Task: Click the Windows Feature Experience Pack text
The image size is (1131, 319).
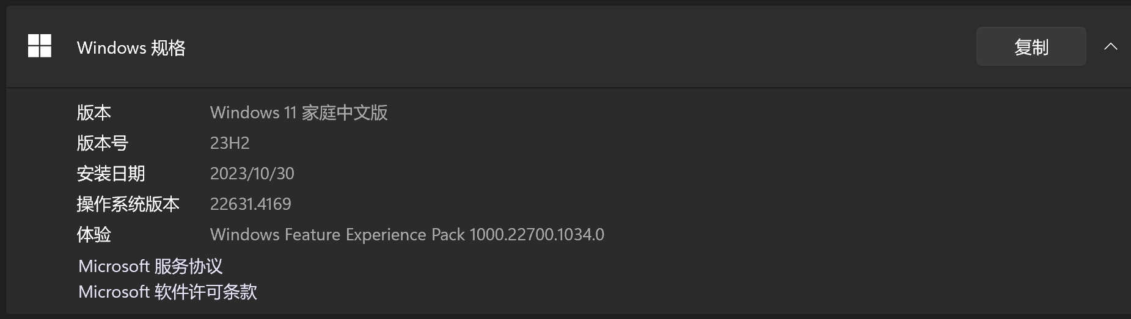Action: pyautogui.click(x=337, y=234)
